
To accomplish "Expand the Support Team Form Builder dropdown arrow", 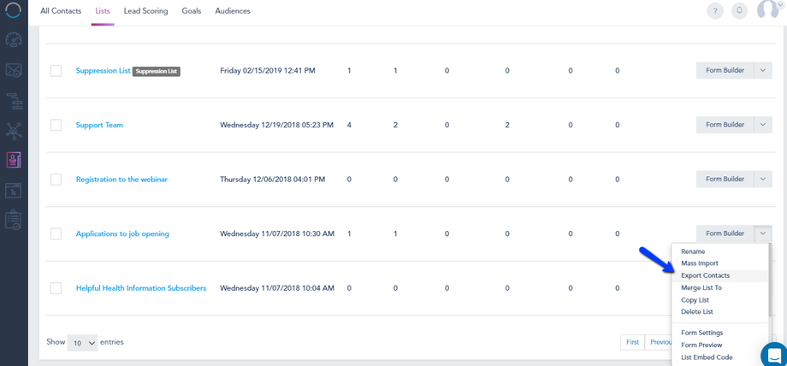I will tap(763, 125).
